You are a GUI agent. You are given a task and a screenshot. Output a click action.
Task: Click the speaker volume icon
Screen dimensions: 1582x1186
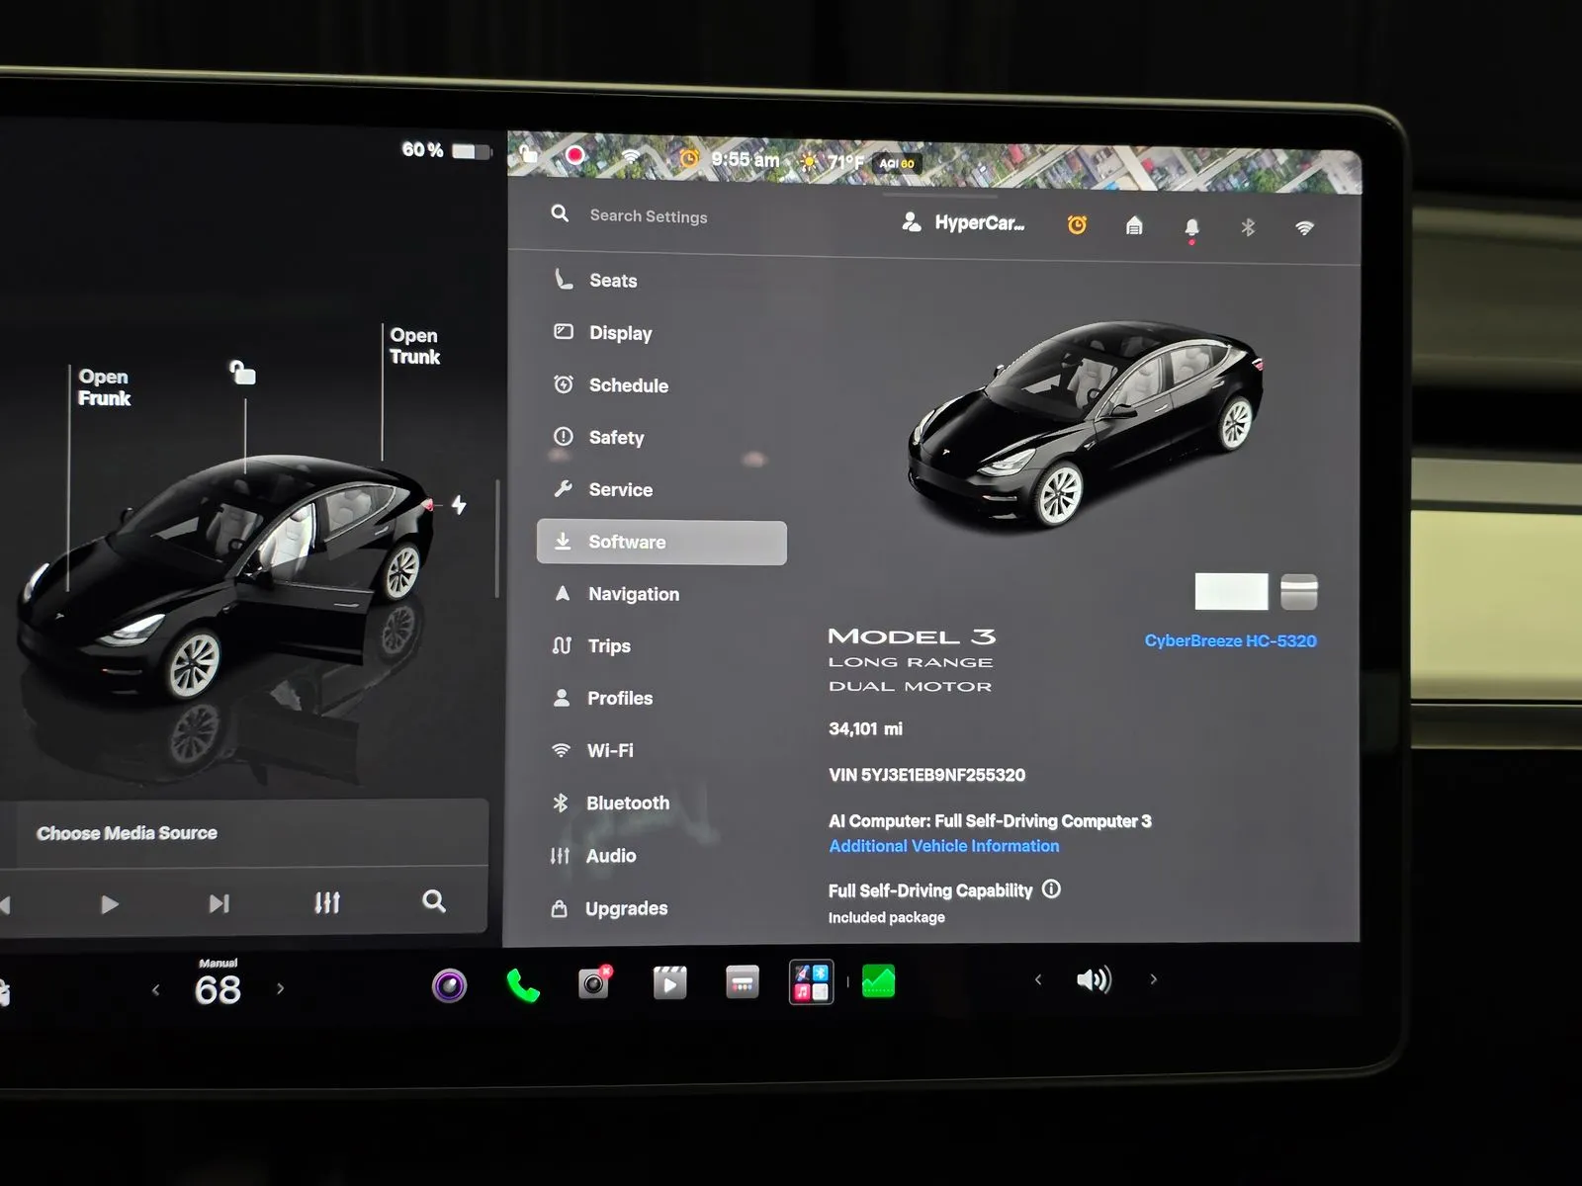pyautogui.click(x=1094, y=979)
